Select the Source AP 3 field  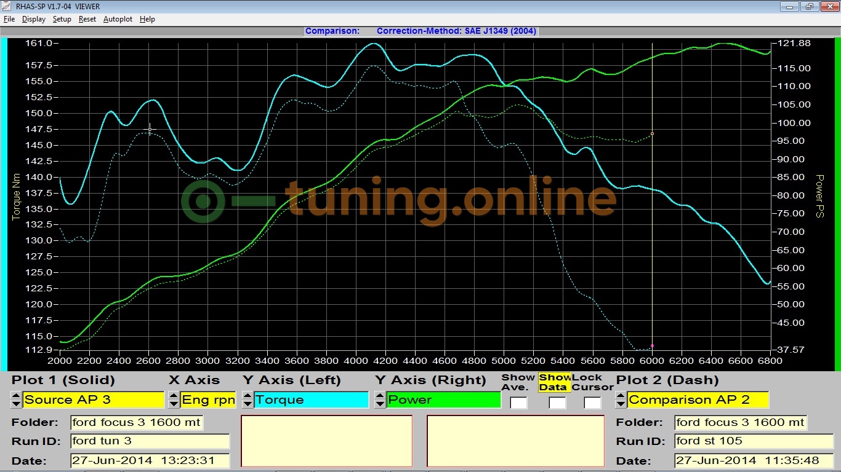pos(94,399)
